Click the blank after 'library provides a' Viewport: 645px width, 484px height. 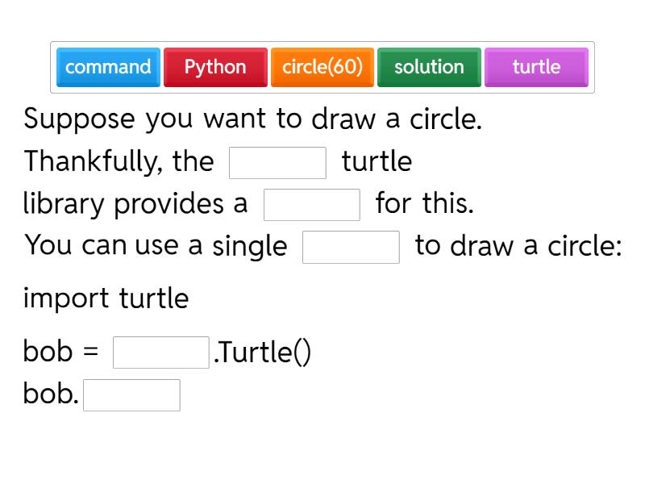point(312,205)
